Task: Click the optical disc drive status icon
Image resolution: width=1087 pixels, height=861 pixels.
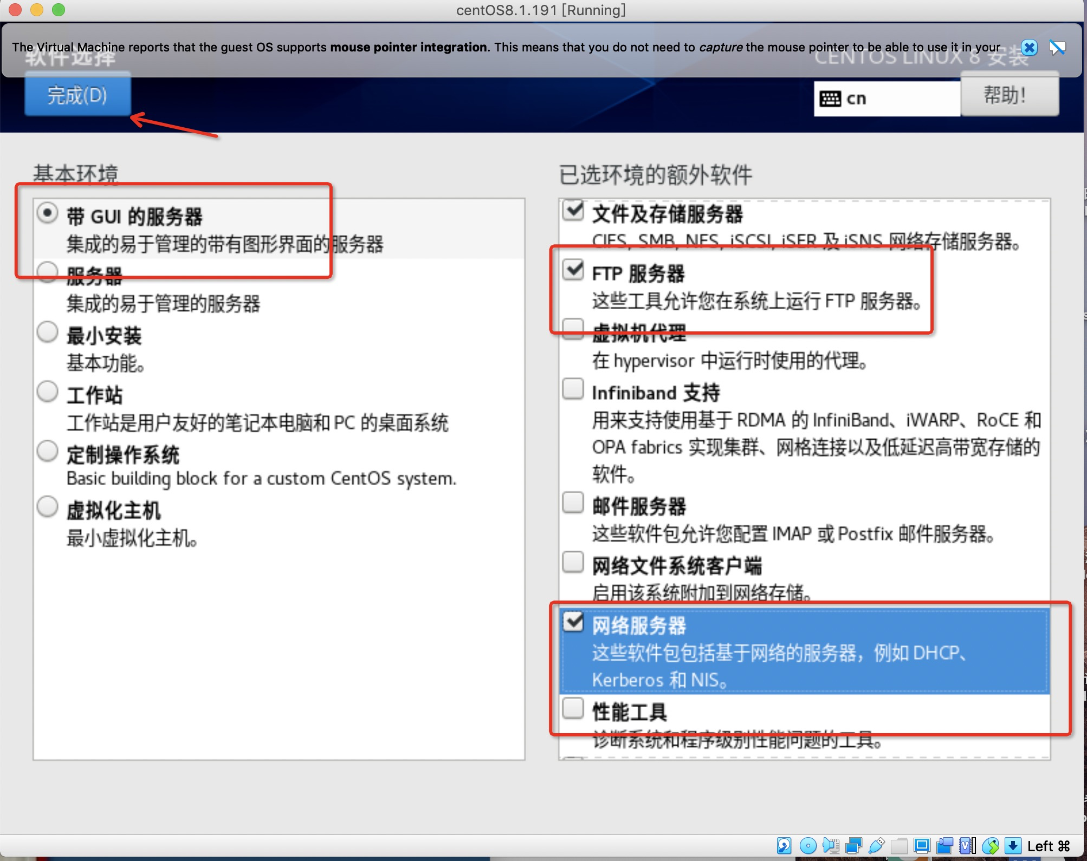Action: 807,846
